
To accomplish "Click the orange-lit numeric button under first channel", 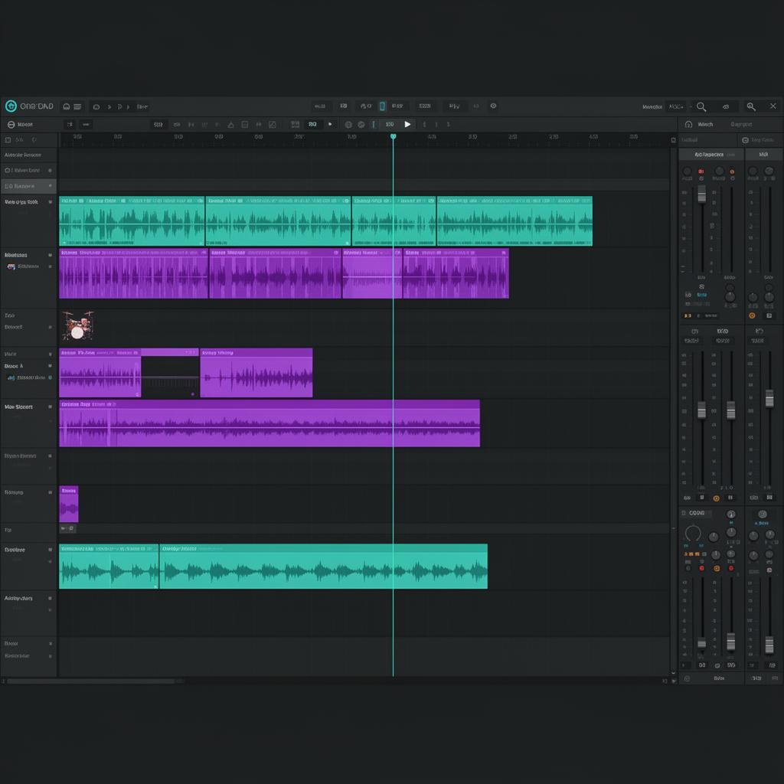I will [x=688, y=315].
